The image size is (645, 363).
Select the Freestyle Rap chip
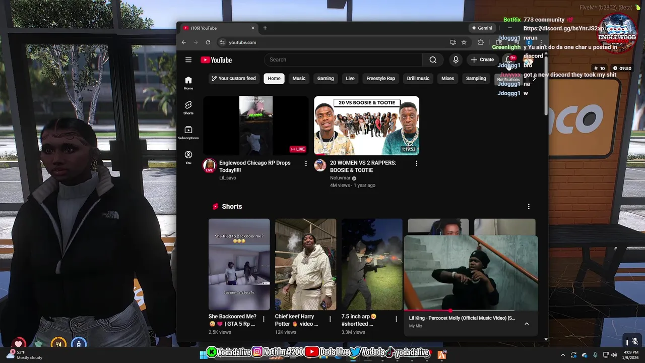pos(380,79)
